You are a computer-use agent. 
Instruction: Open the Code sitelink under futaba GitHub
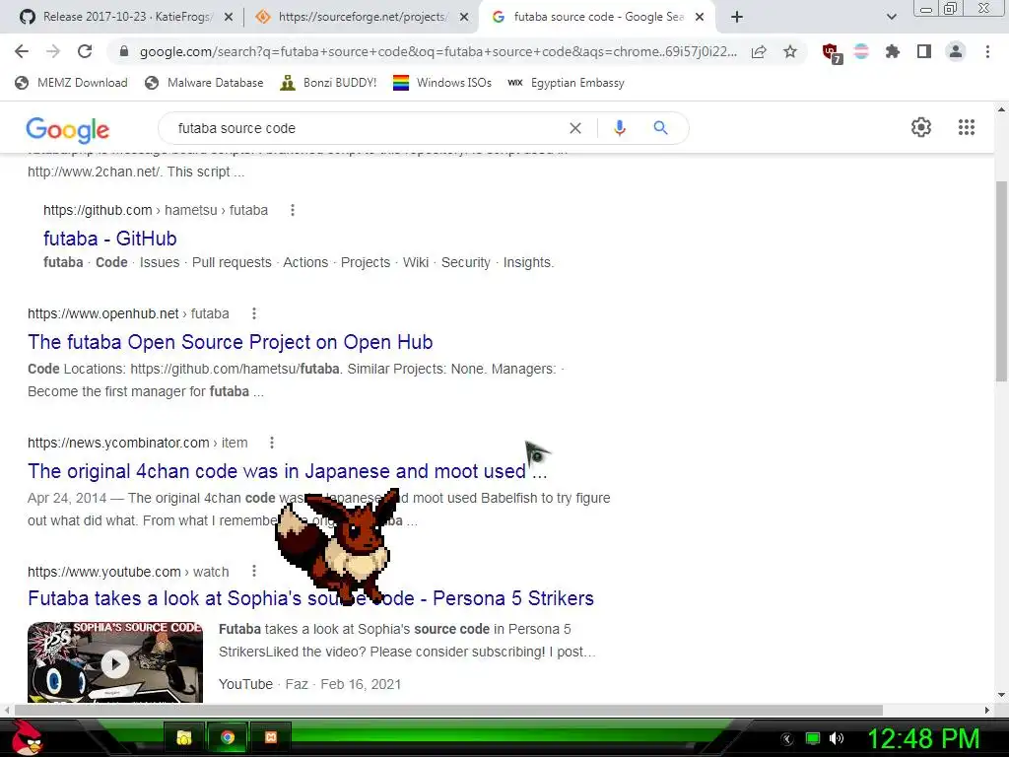point(111,262)
